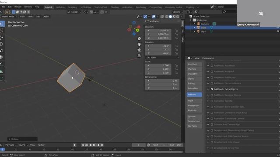Toggle camera view with the camera icon
This screenshot has height=157, width=280.
(x=139, y=50)
